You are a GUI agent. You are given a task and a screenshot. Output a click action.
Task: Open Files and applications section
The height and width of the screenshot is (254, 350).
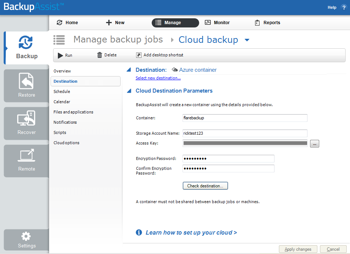(73, 112)
